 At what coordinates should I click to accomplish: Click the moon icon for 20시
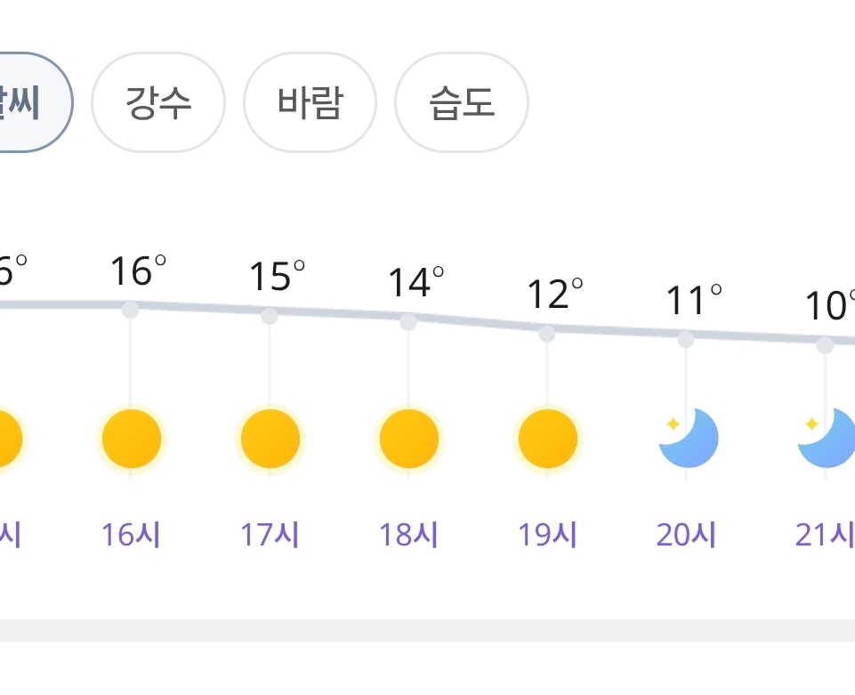point(687,438)
